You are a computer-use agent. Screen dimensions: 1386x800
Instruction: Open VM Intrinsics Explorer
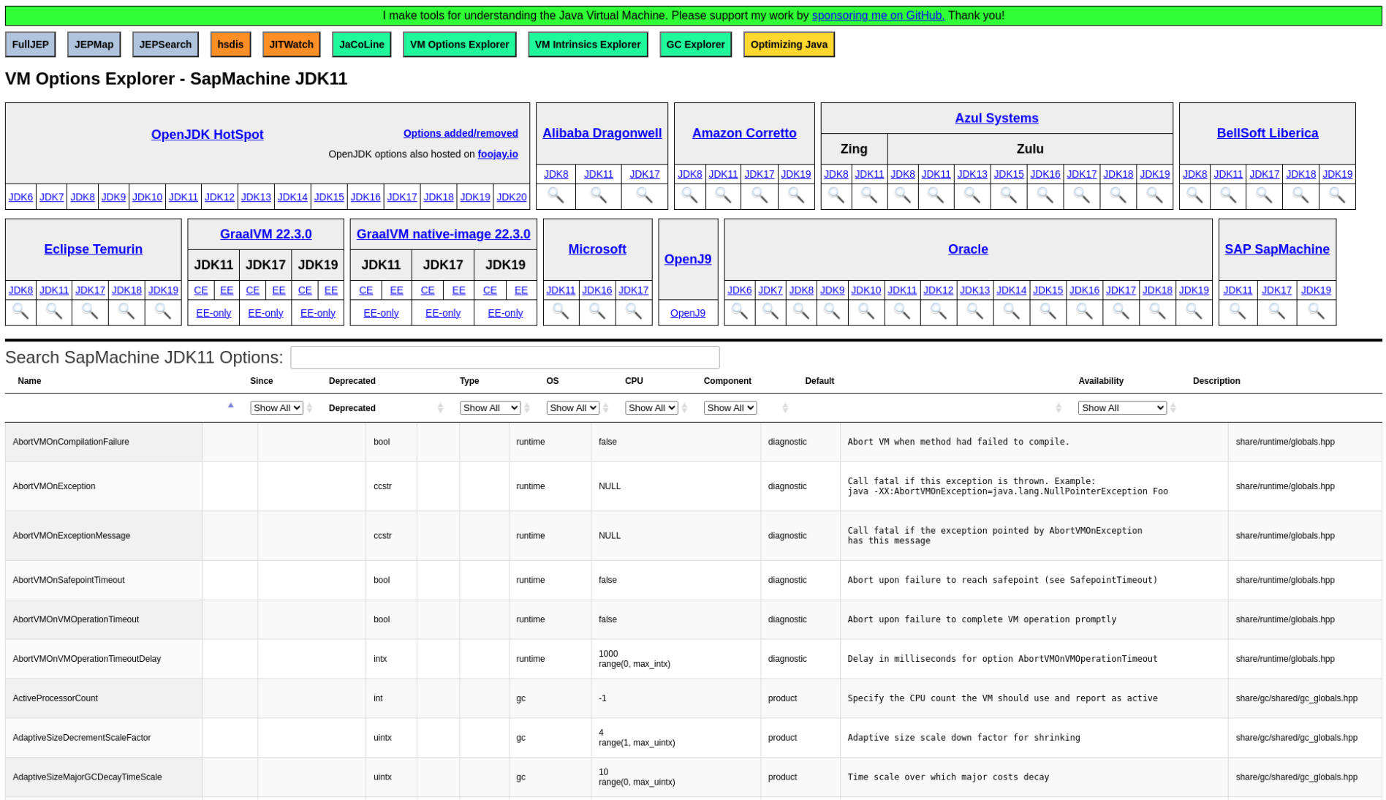(x=588, y=45)
